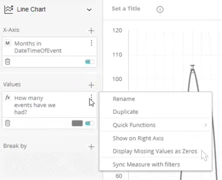Click the widget info icon

160,10
